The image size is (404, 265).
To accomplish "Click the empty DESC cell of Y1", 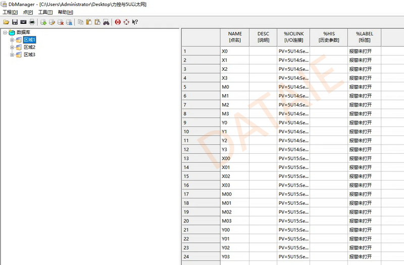I will click(263, 131).
